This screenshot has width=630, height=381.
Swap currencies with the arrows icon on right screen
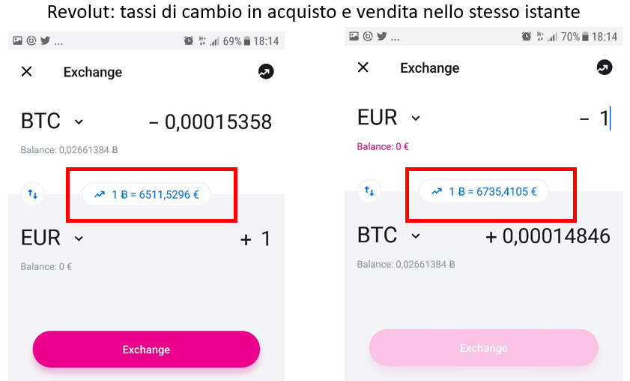(x=369, y=190)
